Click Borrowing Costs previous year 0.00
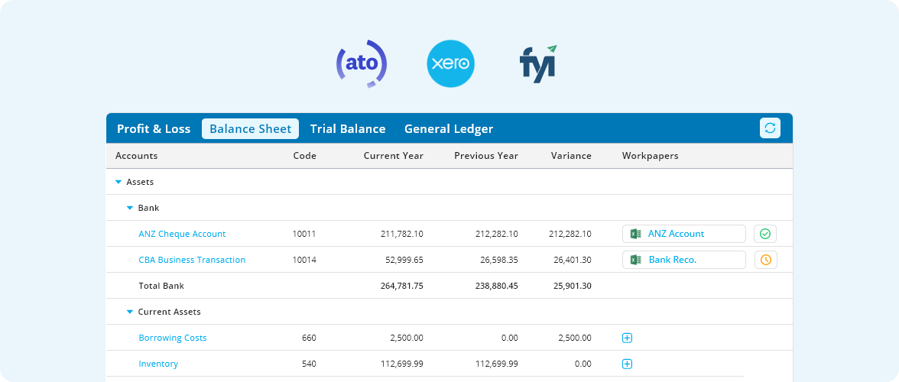Screen dimensions: 899x382 [509, 338]
